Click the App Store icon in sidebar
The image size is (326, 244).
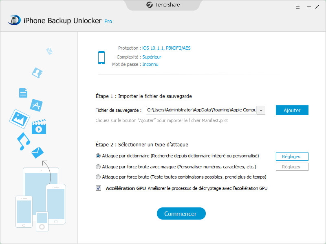tap(36, 105)
